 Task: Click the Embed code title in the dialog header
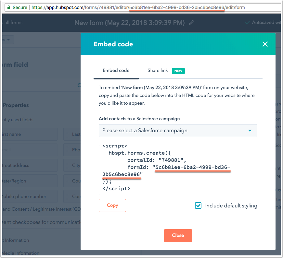pyautogui.click(x=113, y=44)
